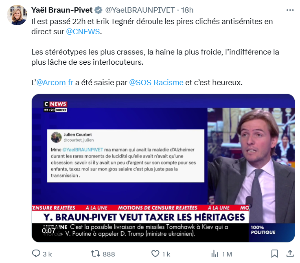Screen dimensions: 300x263
Task: Open the three-dot more options menu
Action: point(290,10)
